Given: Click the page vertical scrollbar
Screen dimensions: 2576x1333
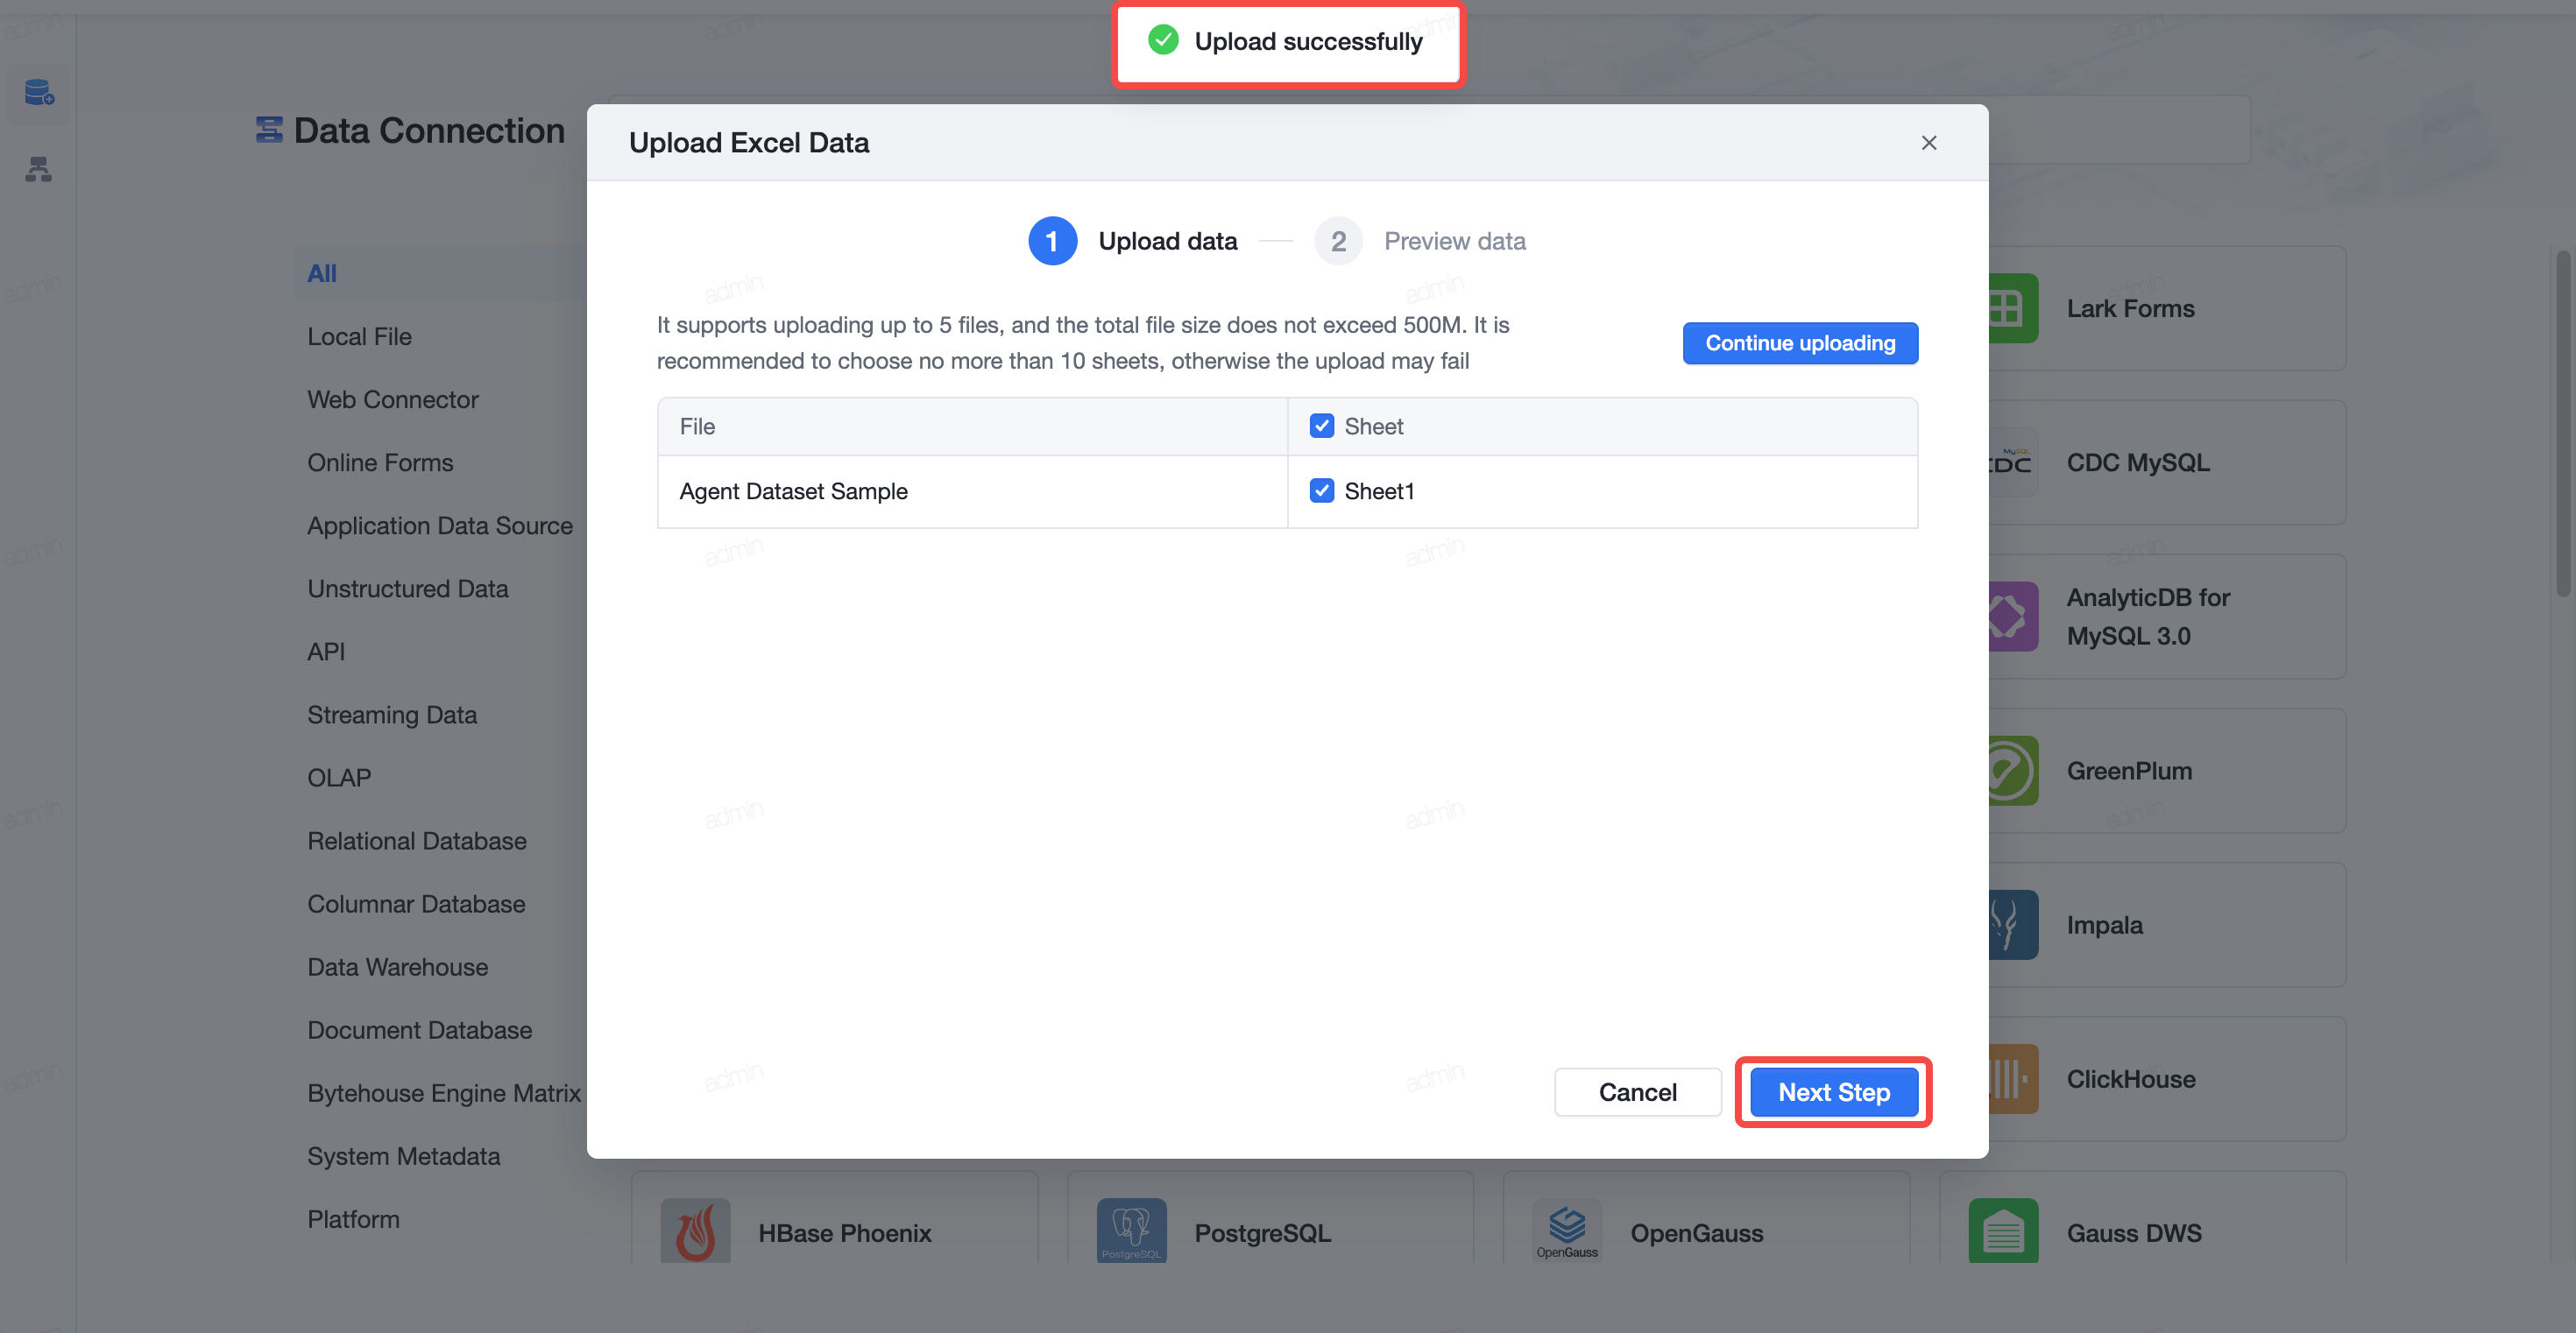Looking at the screenshot, I should [x=2562, y=425].
